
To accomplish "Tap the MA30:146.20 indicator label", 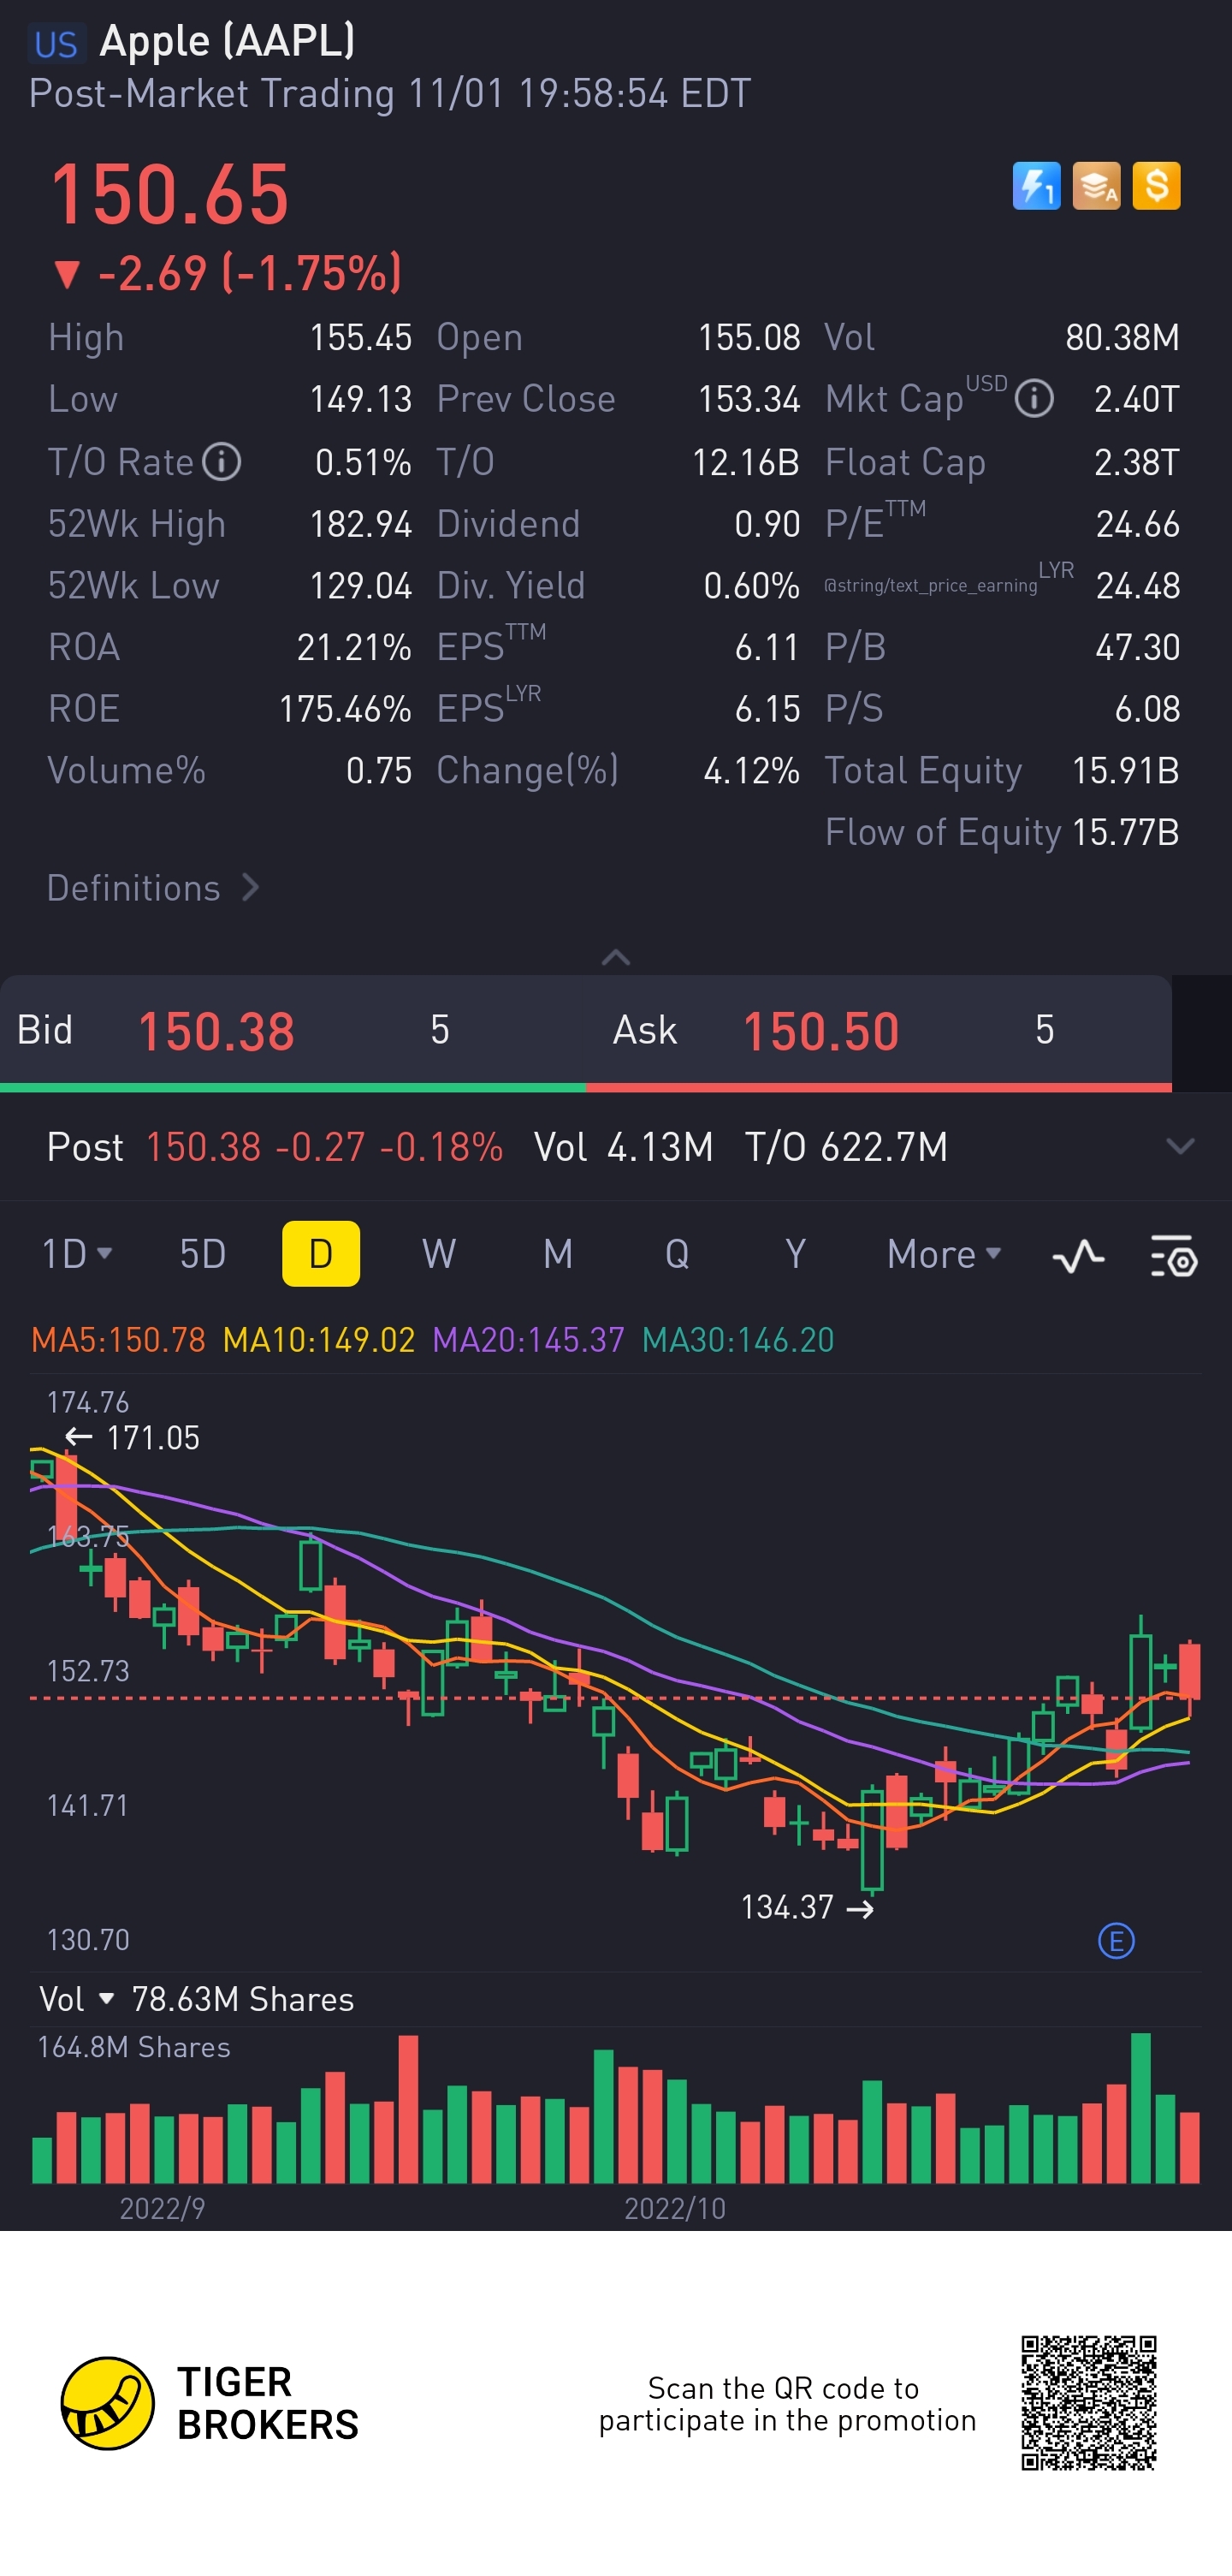I will click(x=738, y=1340).
